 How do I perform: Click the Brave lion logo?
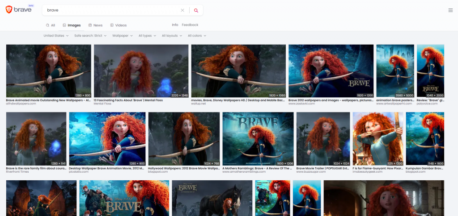click(9, 10)
